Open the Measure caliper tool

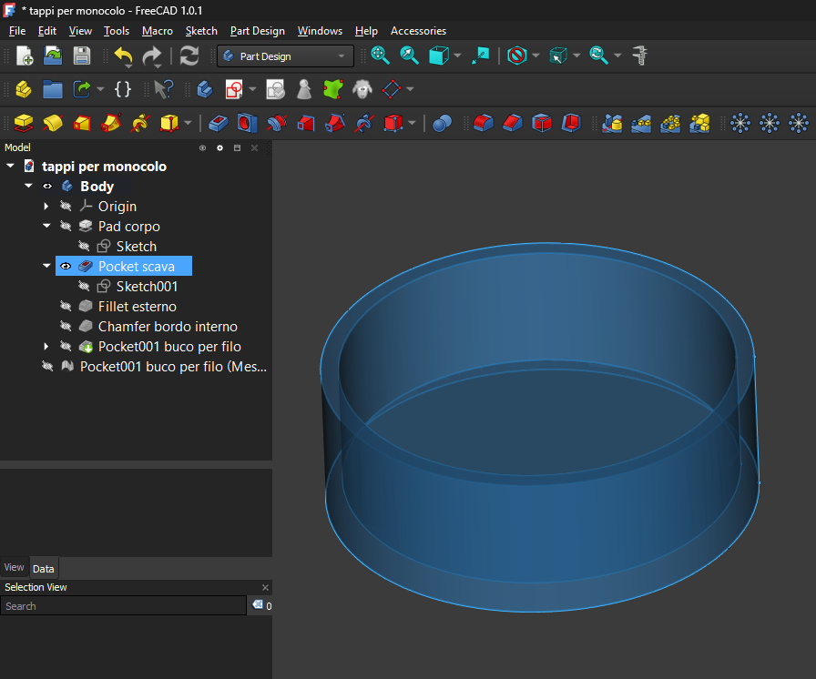640,56
